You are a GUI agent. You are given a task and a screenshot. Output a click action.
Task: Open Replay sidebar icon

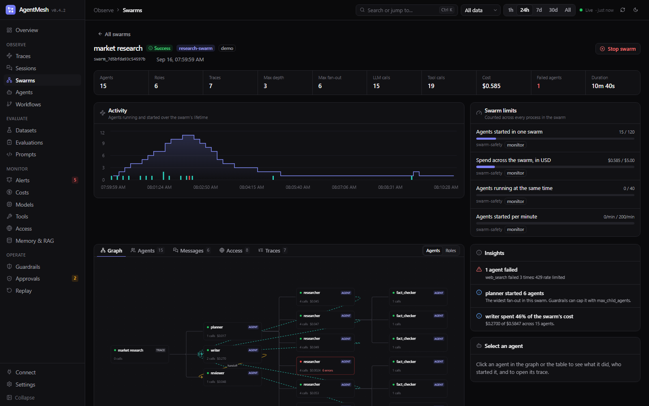[9, 291]
